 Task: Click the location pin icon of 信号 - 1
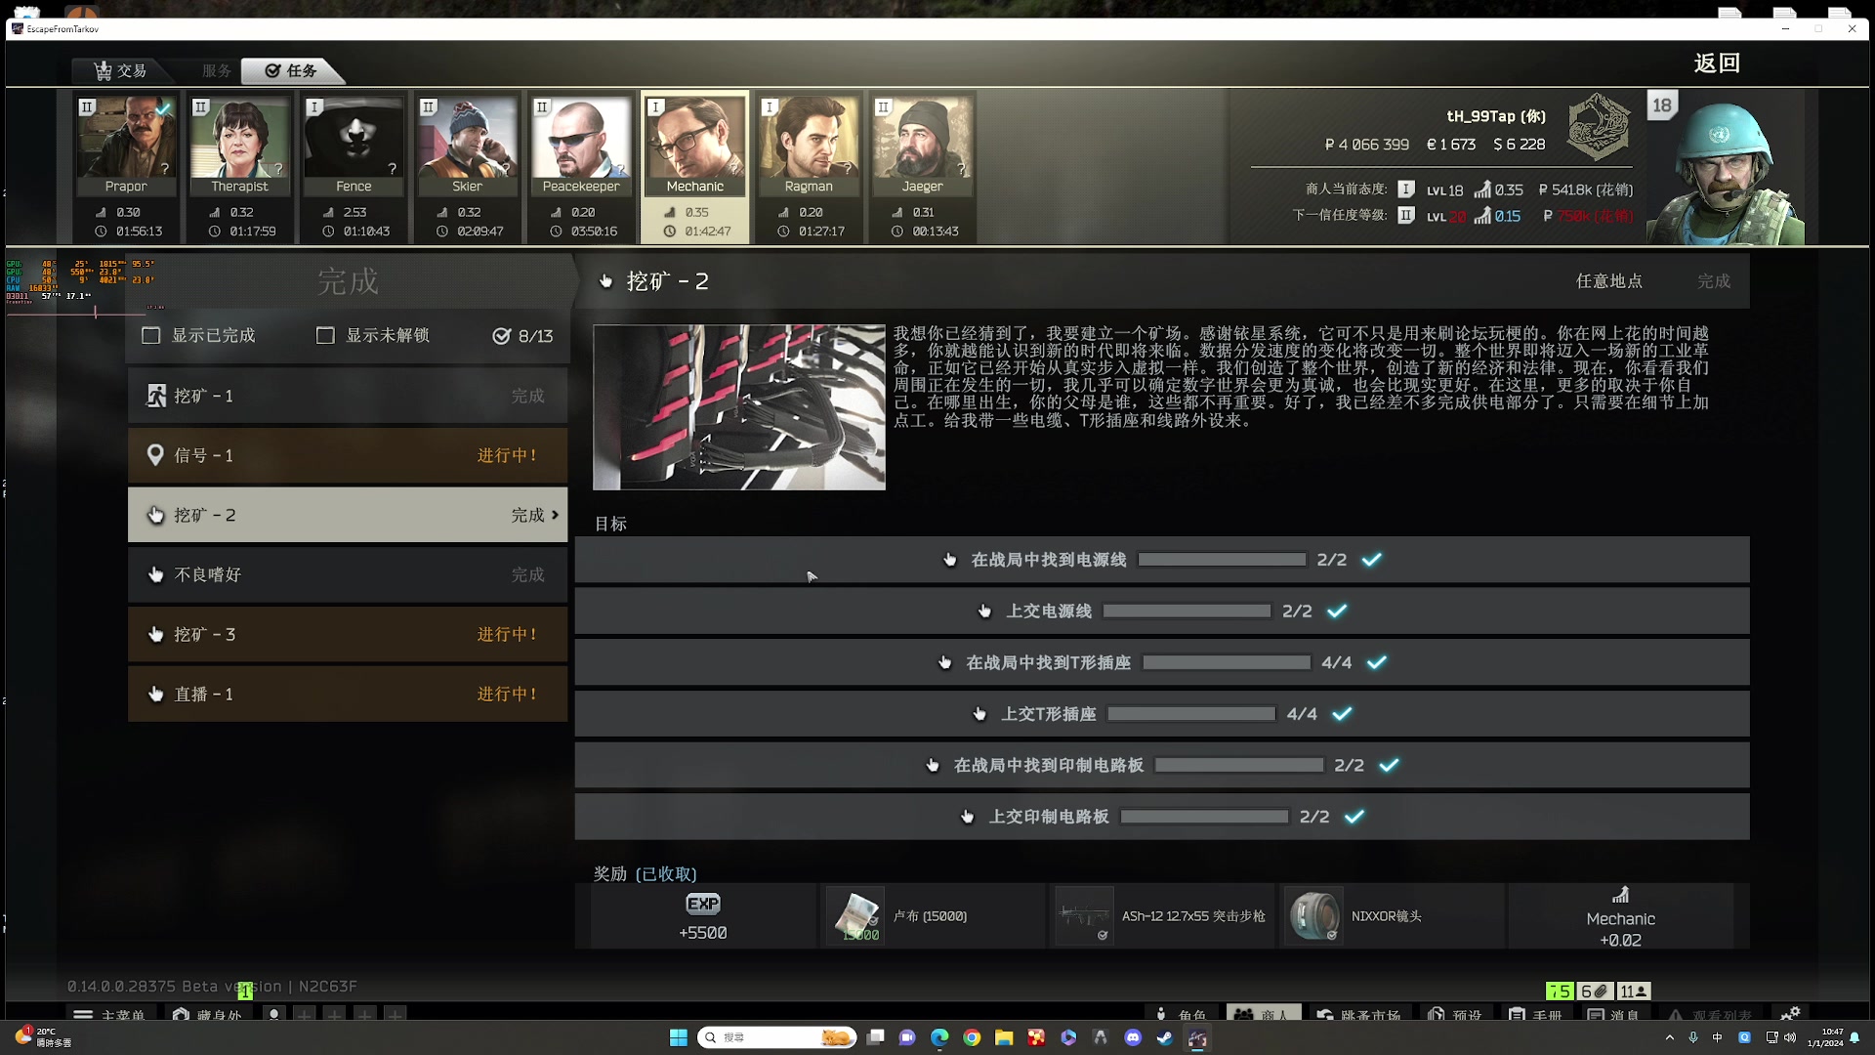(155, 455)
